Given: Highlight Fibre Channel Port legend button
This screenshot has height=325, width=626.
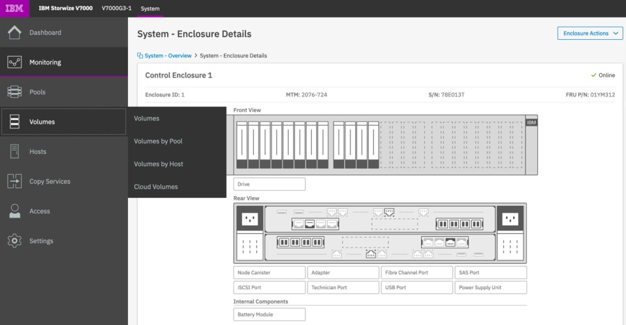Looking at the screenshot, I should coord(416,272).
